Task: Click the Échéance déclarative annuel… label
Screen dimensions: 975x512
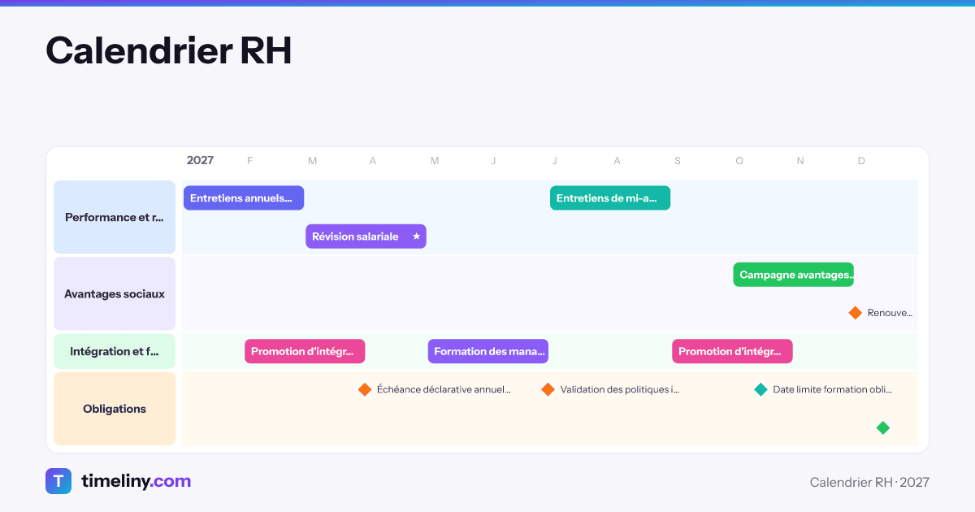Action: coord(444,389)
